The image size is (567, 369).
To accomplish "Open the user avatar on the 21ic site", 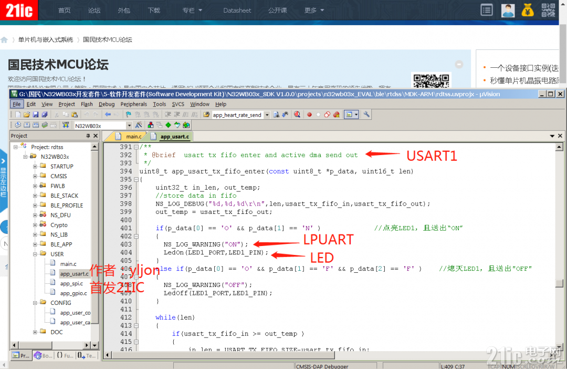I will 508,10.
